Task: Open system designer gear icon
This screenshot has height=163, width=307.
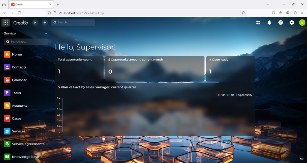Action: 292,22
